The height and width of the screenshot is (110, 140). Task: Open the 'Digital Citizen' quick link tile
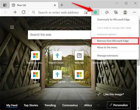(57, 56)
